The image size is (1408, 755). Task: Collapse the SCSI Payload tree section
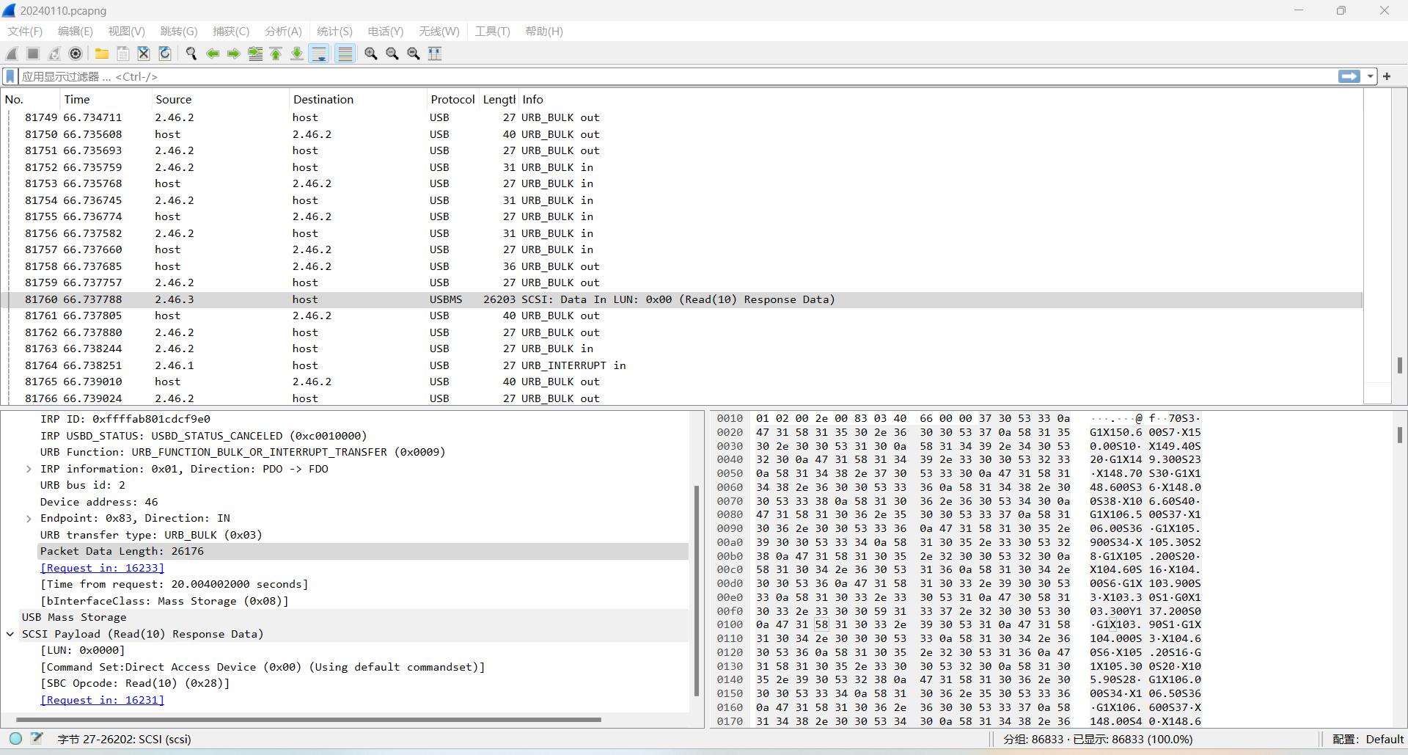point(10,634)
